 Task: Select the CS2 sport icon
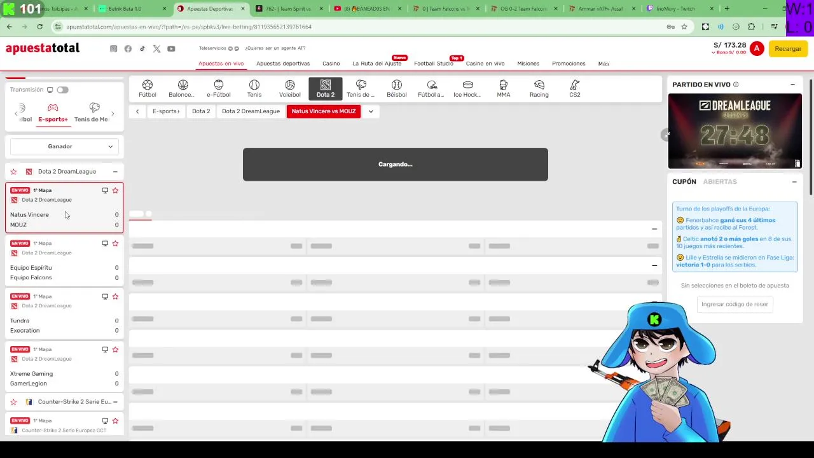[x=575, y=88]
